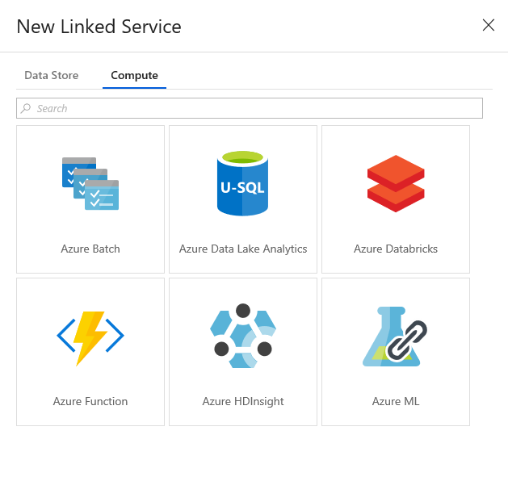Focus the Search text field
This screenshot has height=481, width=508.
pos(250,108)
